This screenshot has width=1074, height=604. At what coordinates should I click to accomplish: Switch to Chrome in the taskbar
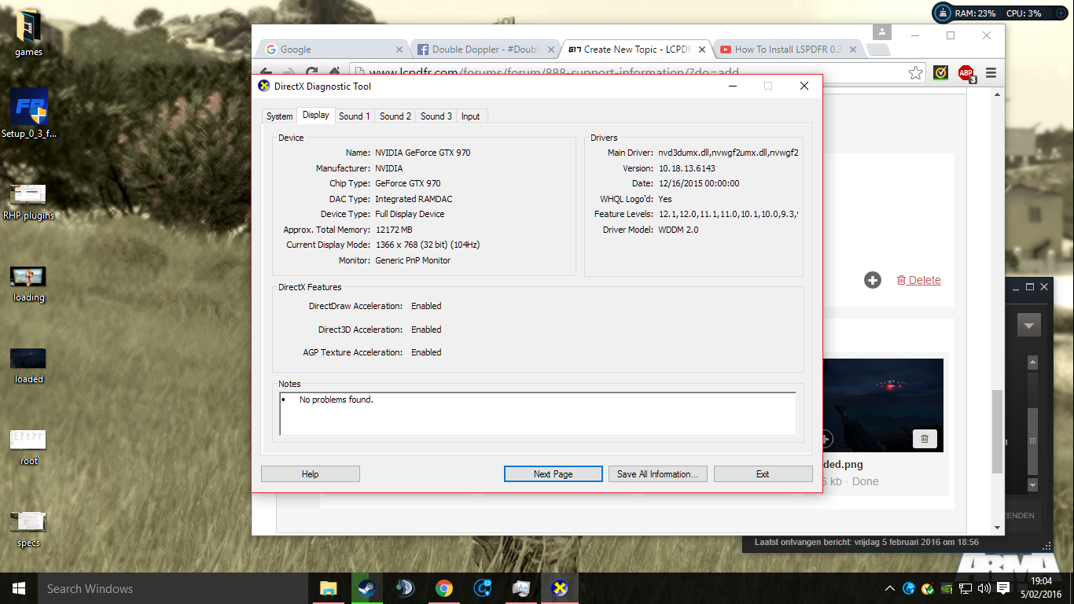pos(444,588)
